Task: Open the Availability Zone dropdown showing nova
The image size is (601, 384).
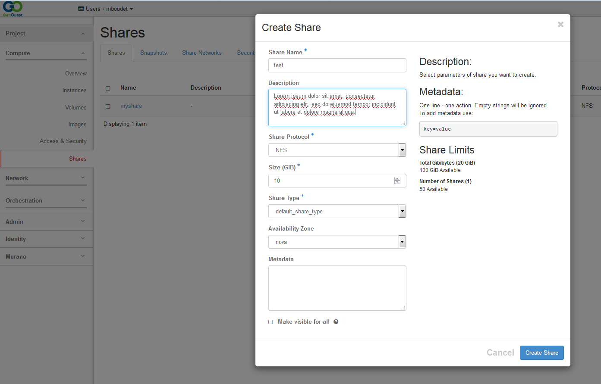Action: coord(337,242)
